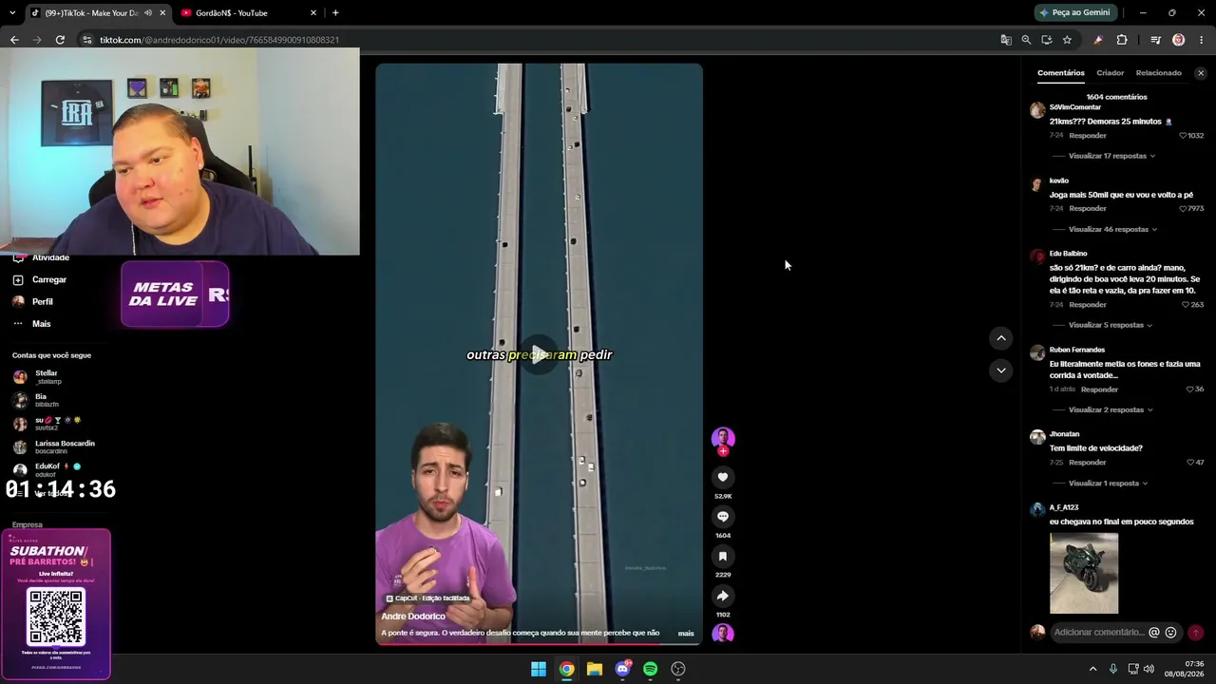
Task: Close the comments panel with the X
Action: [x=1201, y=73]
